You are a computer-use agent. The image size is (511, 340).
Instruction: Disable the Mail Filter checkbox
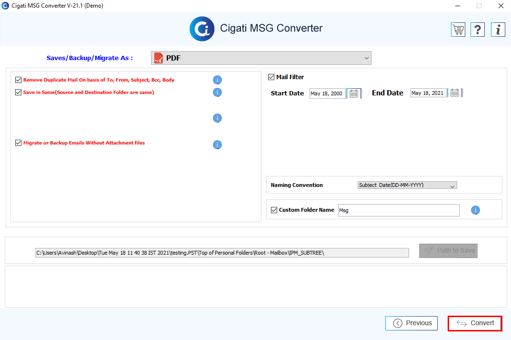click(271, 77)
